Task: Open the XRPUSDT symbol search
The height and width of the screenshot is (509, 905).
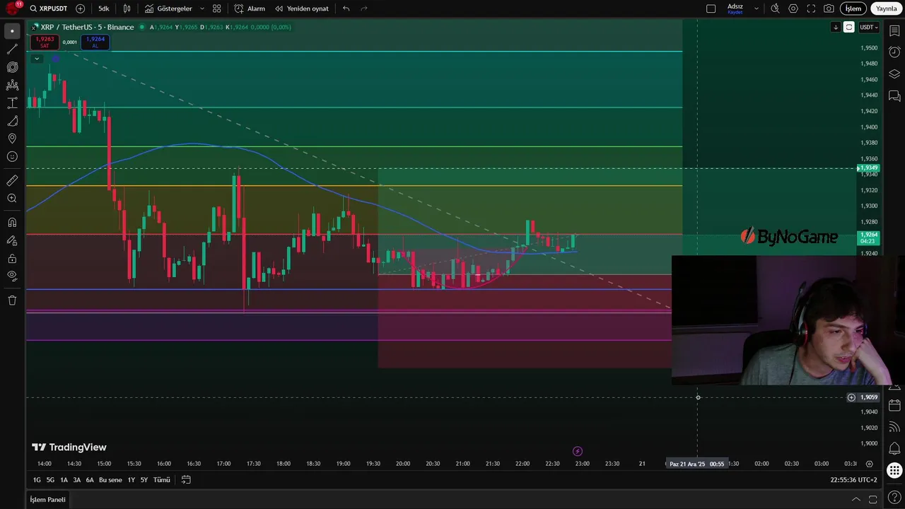Action: [x=48, y=8]
